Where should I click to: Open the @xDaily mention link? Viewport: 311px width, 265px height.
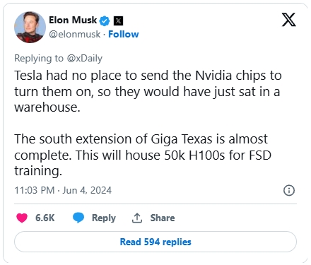85,58
